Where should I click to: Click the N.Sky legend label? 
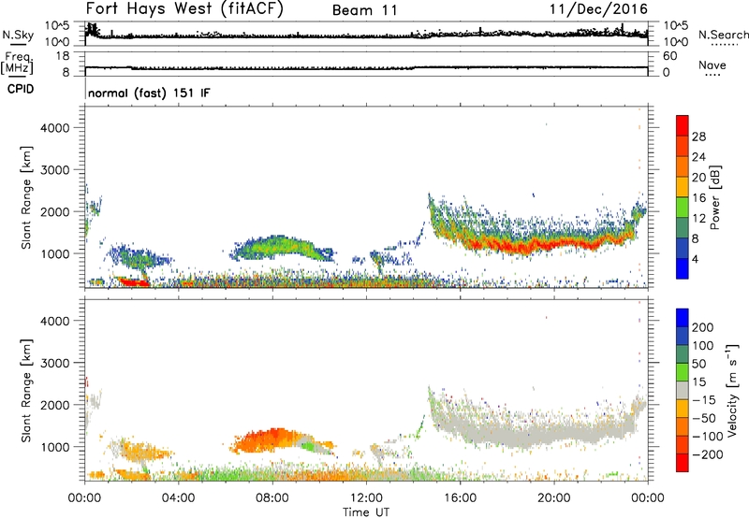click(18, 35)
